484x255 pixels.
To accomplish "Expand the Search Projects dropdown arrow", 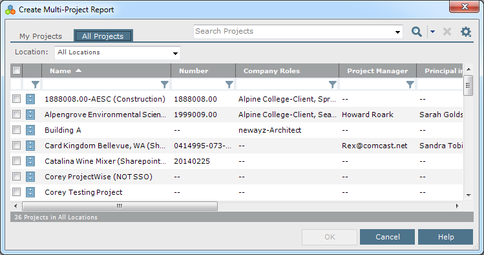I will [x=397, y=32].
